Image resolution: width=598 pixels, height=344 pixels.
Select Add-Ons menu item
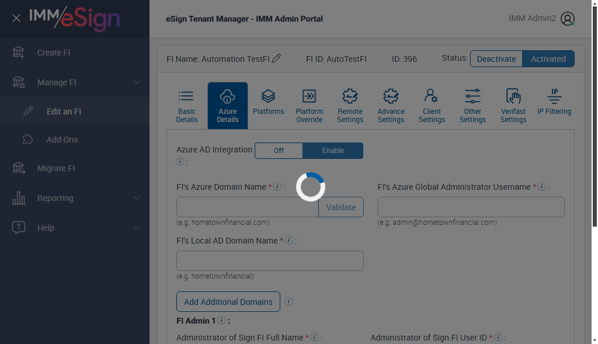[x=75, y=140]
